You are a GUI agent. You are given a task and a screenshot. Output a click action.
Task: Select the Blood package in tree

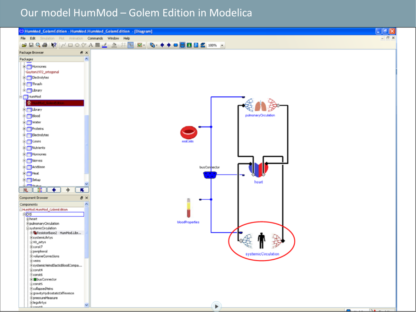(36, 116)
